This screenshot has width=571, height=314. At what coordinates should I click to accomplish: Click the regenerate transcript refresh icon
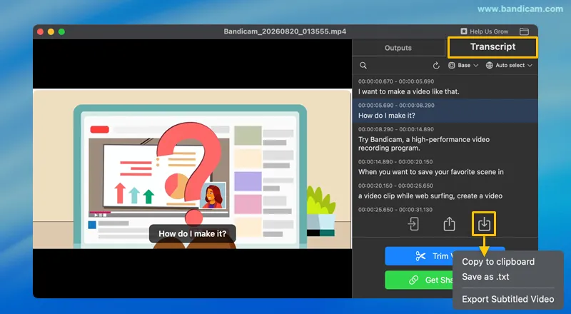click(x=436, y=66)
